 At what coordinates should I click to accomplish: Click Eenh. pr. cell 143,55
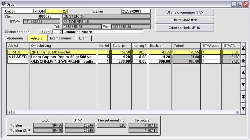coord(160,52)
